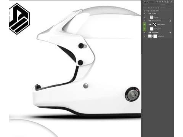Select the Background fill layer thumbnail
The height and width of the screenshot is (137, 183).
click(150, 36)
